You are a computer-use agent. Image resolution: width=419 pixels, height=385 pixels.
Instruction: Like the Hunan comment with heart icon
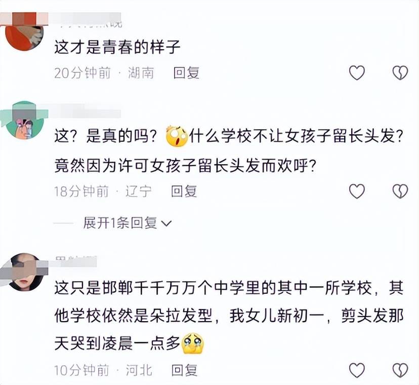click(357, 72)
